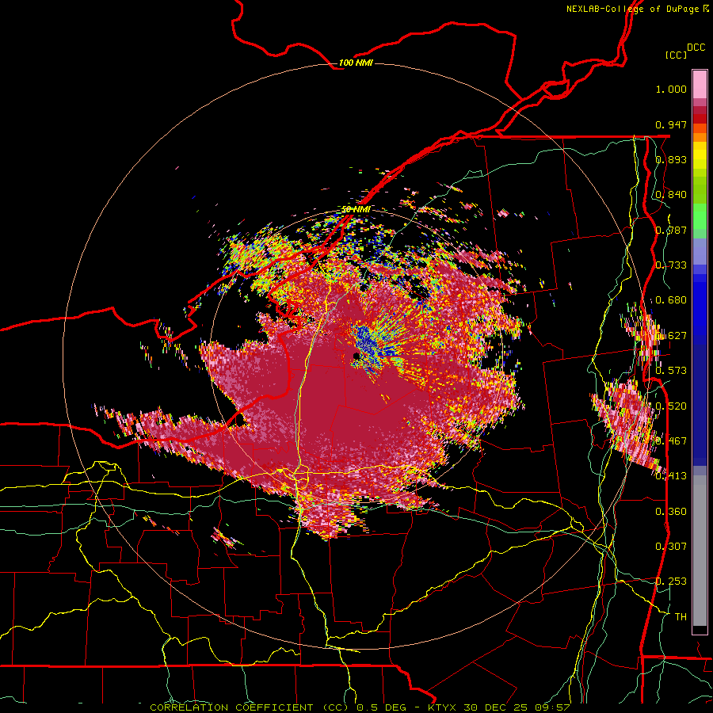This screenshot has height=713, width=713.
Task: Click the 0.573 color scale label
Action: [x=671, y=371]
